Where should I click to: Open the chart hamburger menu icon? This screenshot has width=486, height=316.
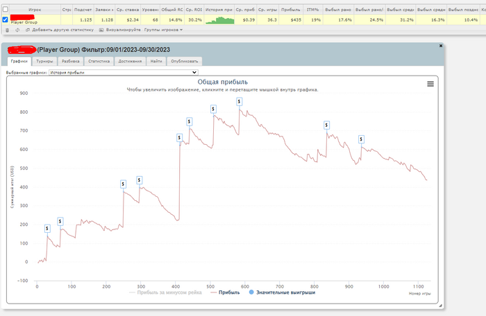click(430, 84)
